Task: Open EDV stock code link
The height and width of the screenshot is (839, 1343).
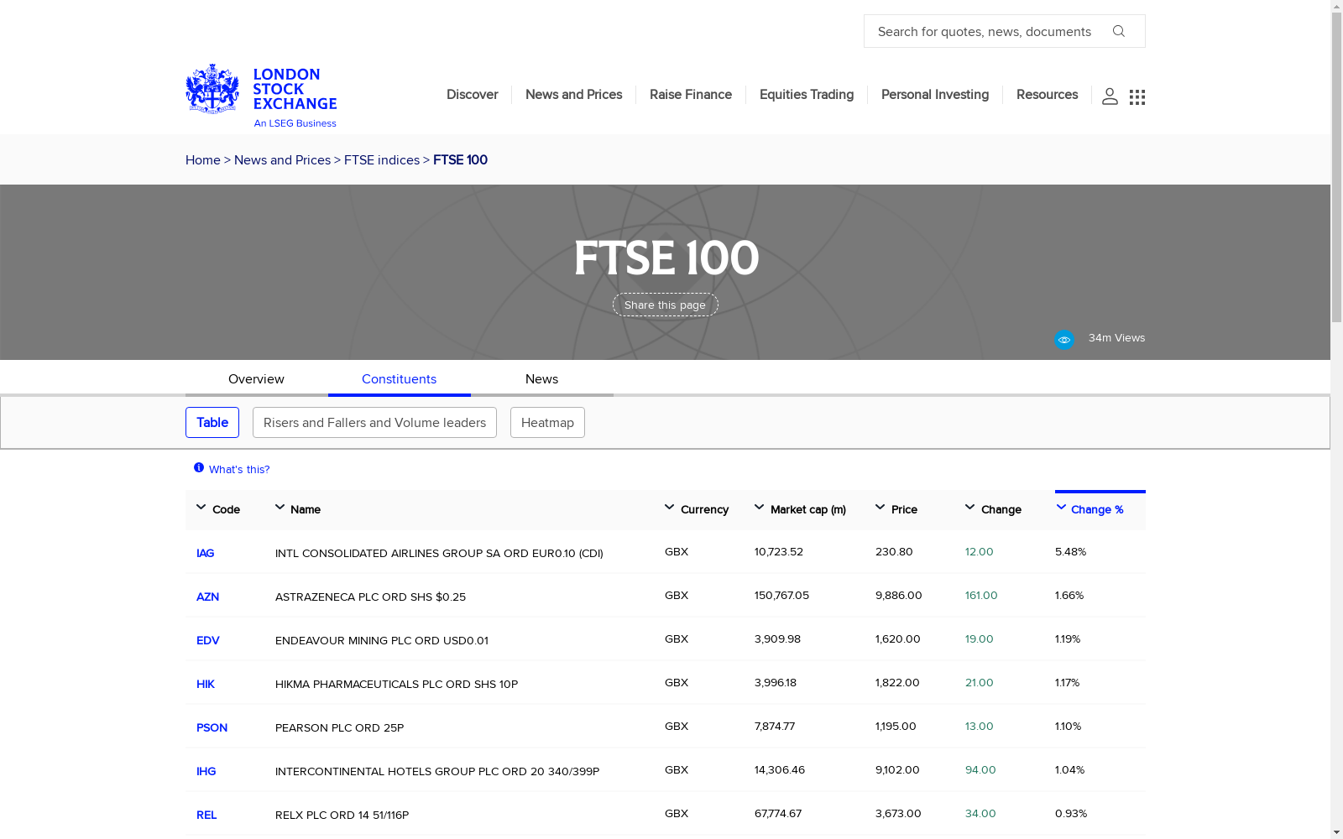Action: coord(207,640)
